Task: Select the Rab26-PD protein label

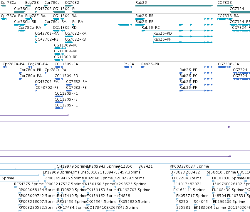Action: pos(189,82)
